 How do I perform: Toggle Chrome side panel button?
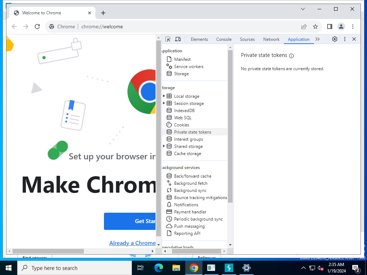(x=330, y=26)
